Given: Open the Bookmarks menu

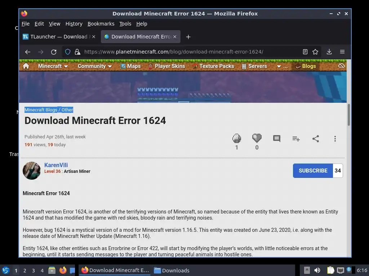Looking at the screenshot, I should [101, 24].
